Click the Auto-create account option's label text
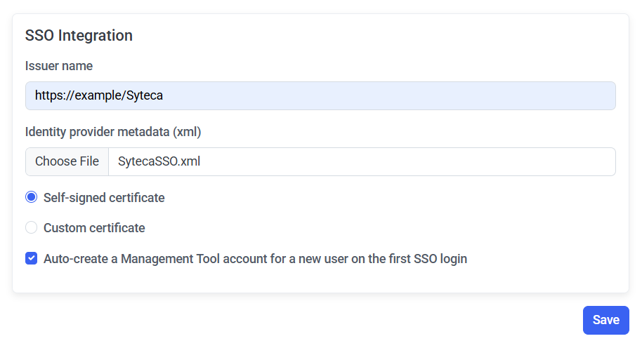The height and width of the screenshot is (348, 642). click(255, 258)
